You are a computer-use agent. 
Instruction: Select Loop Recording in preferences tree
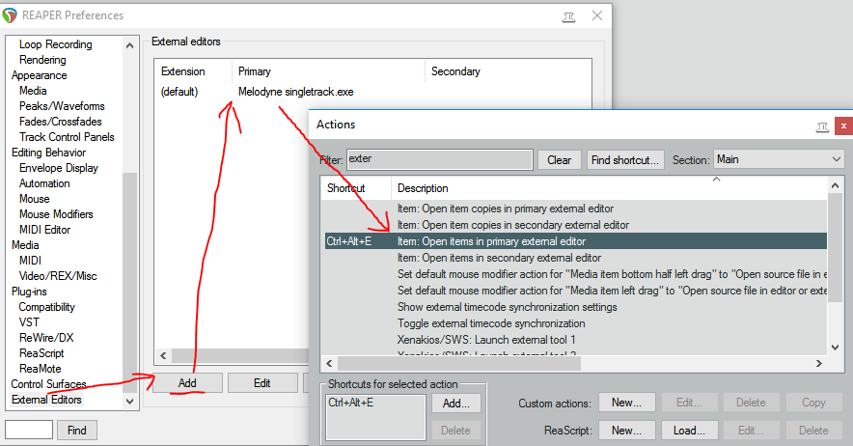[56, 44]
